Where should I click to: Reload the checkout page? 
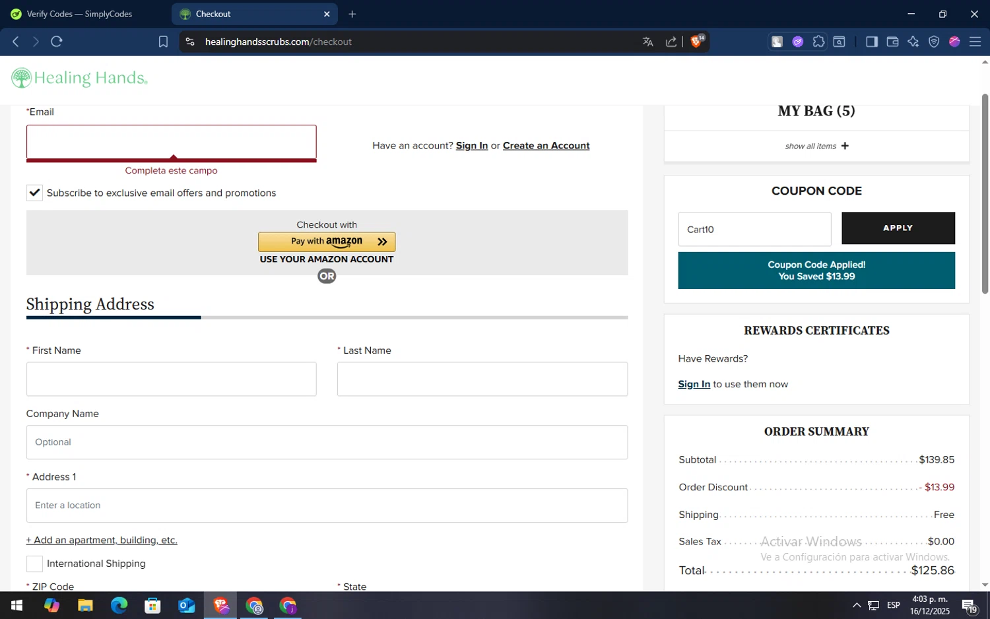point(57,42)
